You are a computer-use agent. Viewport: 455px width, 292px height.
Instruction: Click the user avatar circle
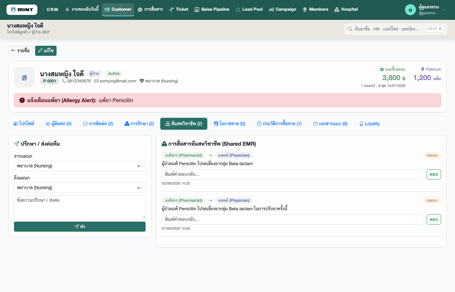pos(410,10)
